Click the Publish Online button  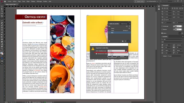(139, 1)
